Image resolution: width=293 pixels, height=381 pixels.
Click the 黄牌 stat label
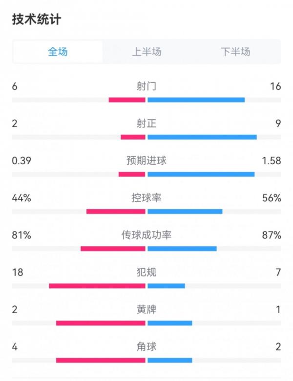(146, 309)
